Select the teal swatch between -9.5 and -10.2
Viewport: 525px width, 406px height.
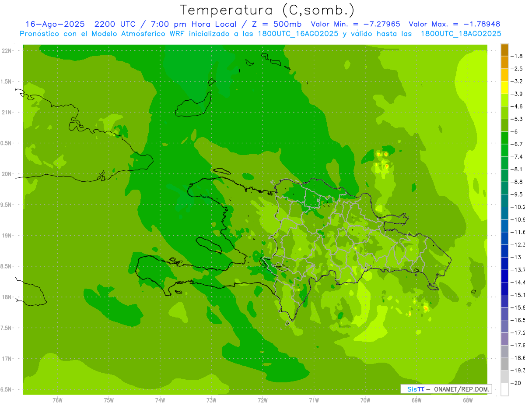click(x=504, y=200)
